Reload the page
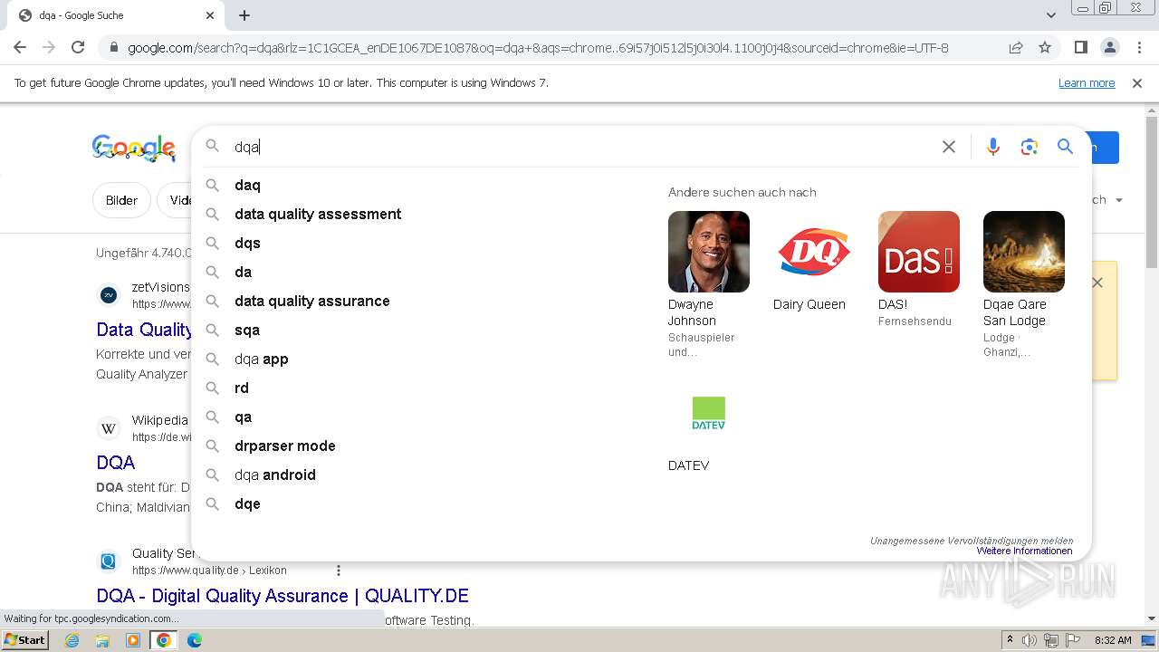Image resolution: width=1159 pixels, height=652 pixels. [x=78, y=47]
